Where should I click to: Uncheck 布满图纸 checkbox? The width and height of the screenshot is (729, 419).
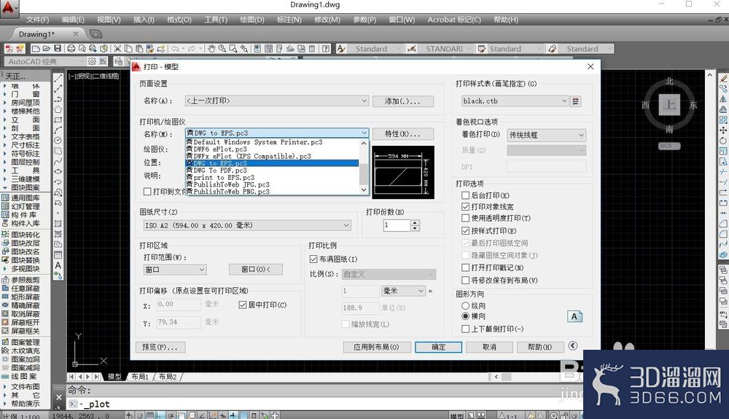pyautogui.click(x=313, y=259)
